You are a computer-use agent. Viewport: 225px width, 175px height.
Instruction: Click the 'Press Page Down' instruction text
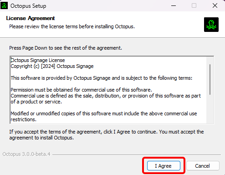(66, 48)
